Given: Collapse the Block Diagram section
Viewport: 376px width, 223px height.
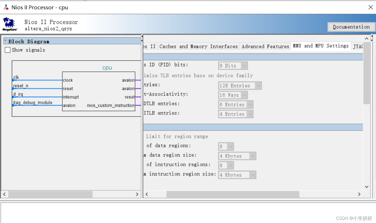Looking at the screenshot, I should click(x=5, y=41).
